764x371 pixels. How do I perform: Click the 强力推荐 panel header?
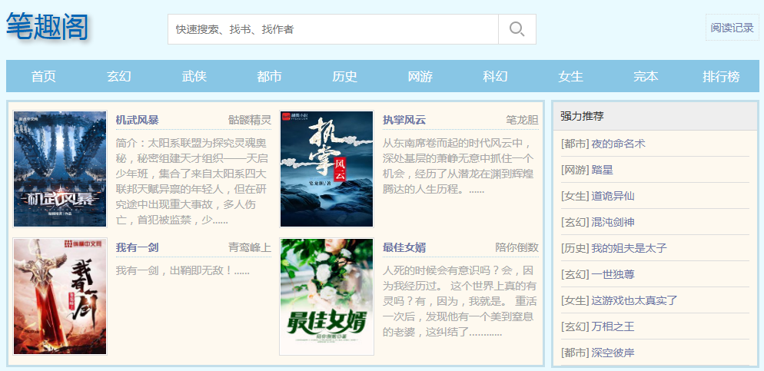[656, 116]
